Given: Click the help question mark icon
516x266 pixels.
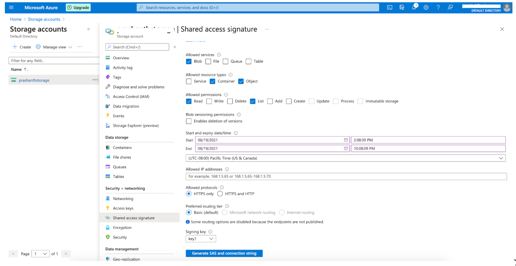Looking at the screenshot, I should [x=438, y=7].
